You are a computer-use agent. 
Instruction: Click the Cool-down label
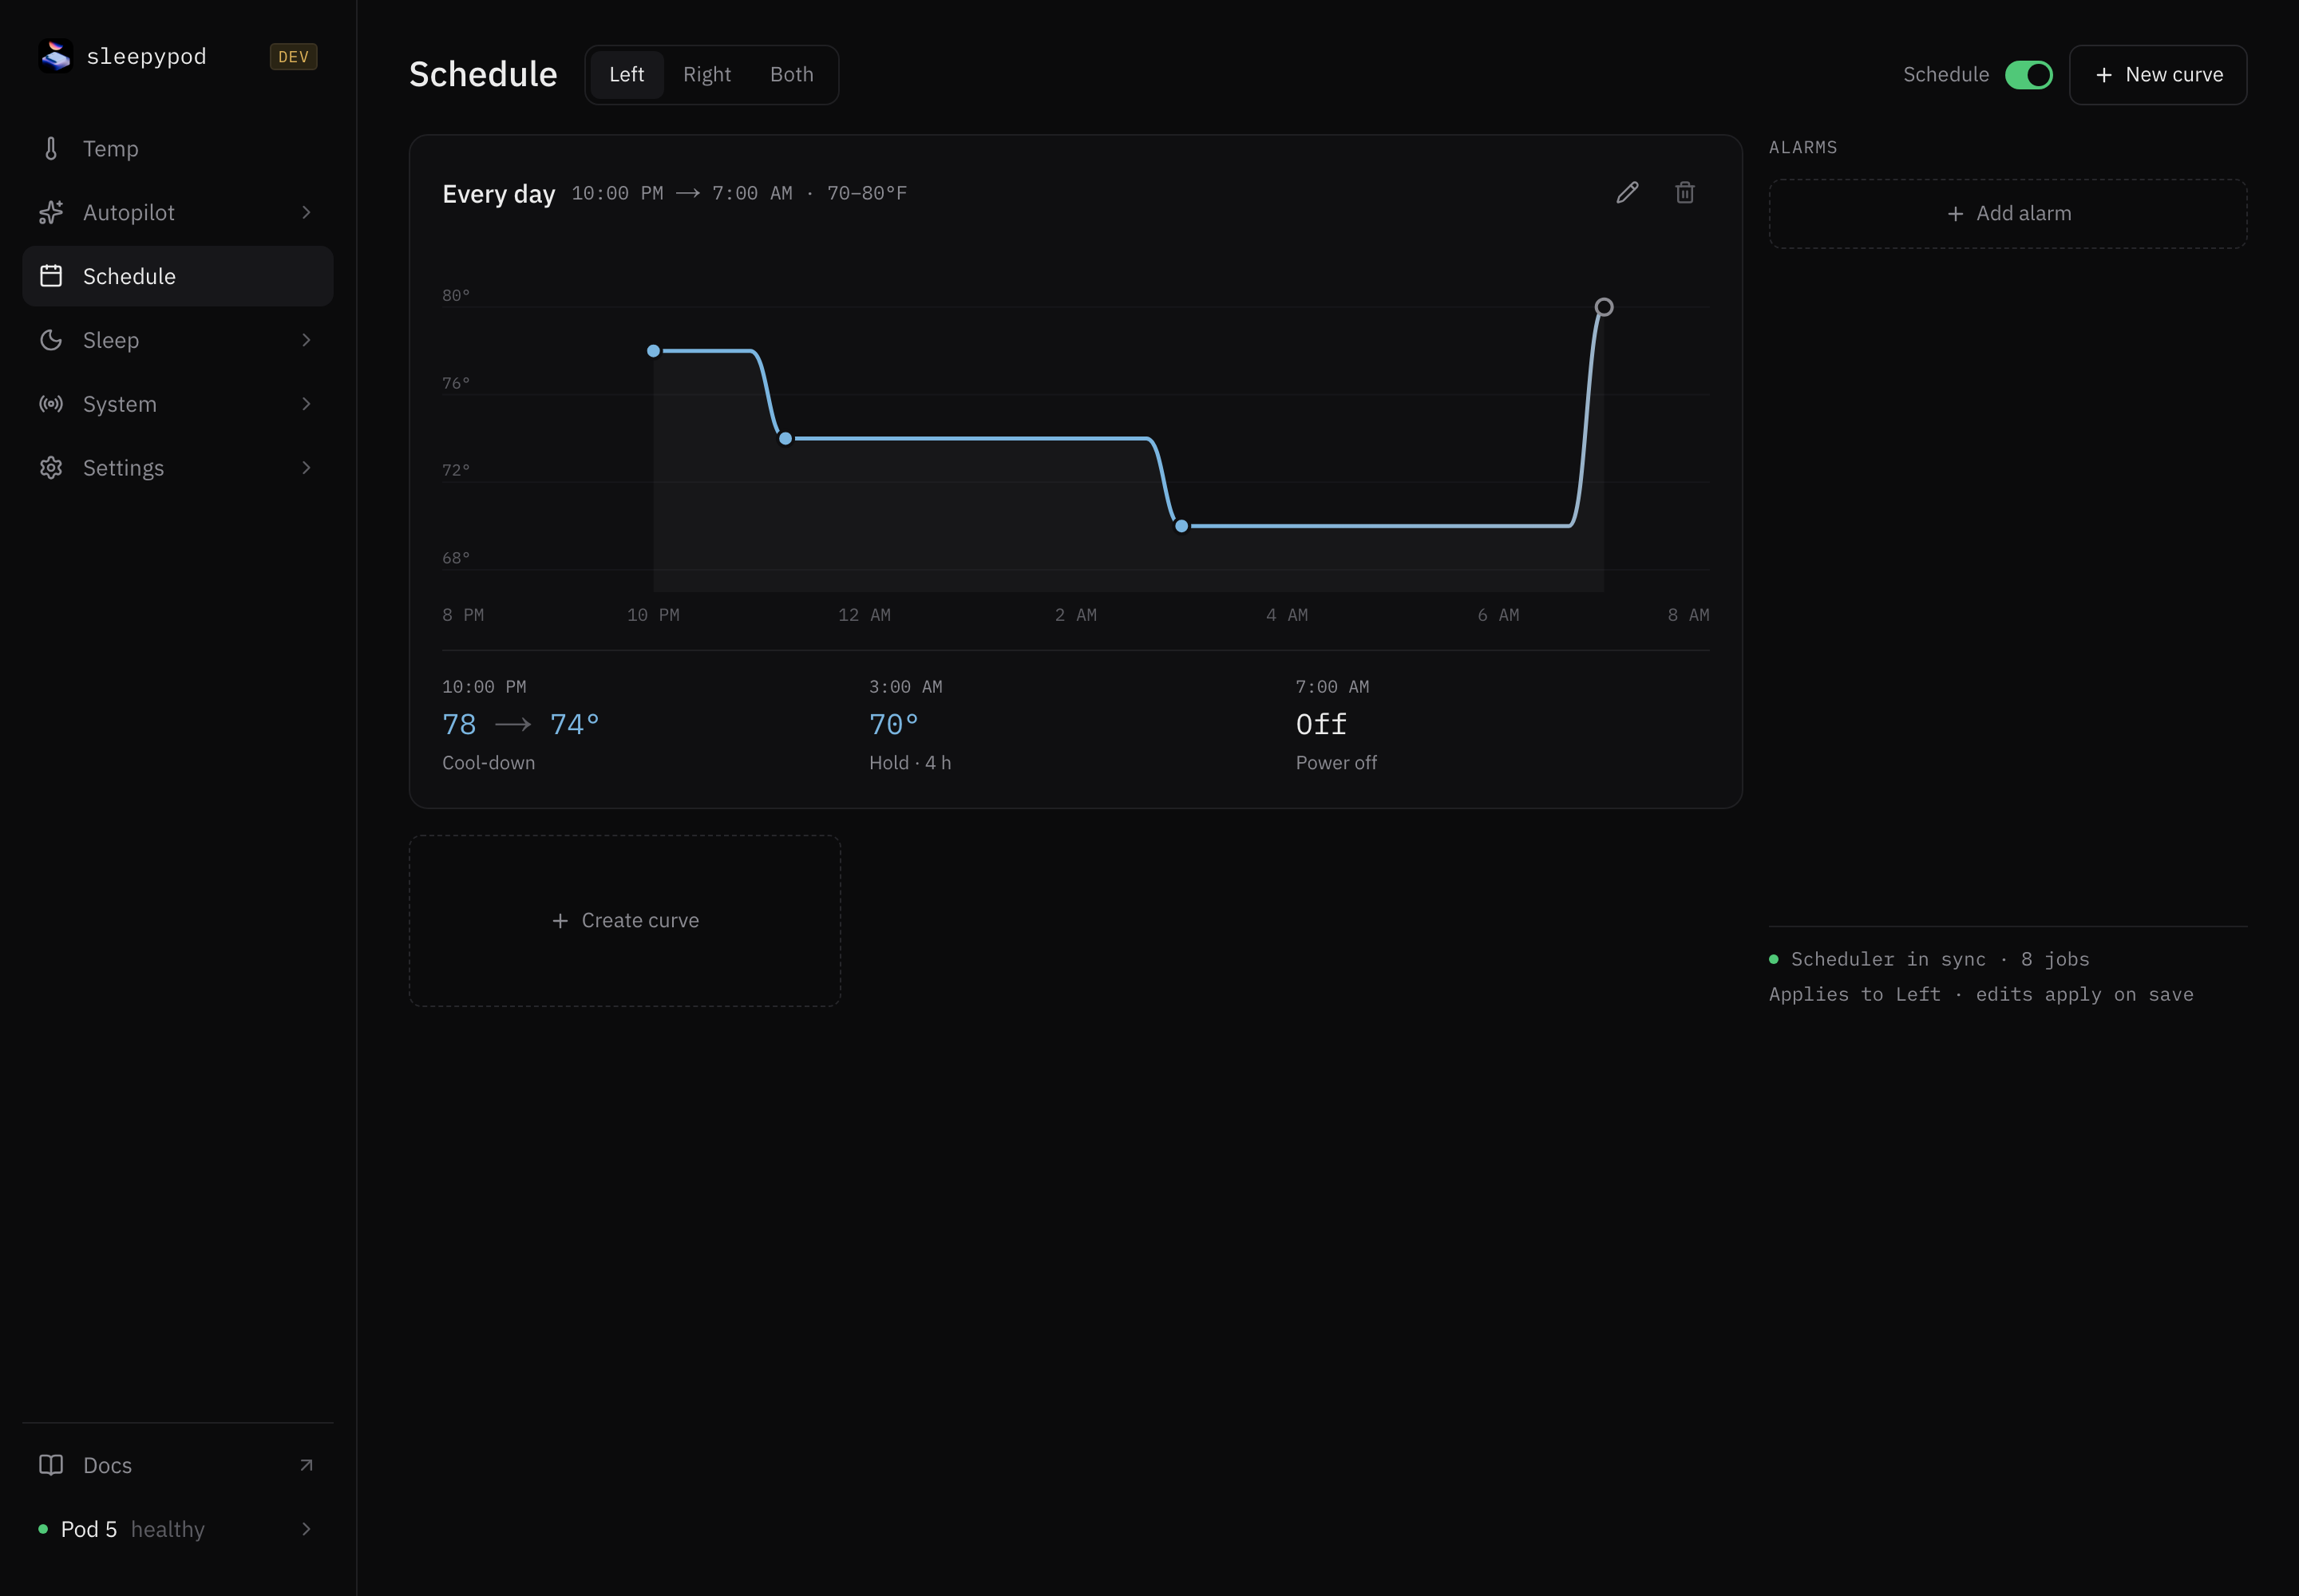(x=489, y=763)
